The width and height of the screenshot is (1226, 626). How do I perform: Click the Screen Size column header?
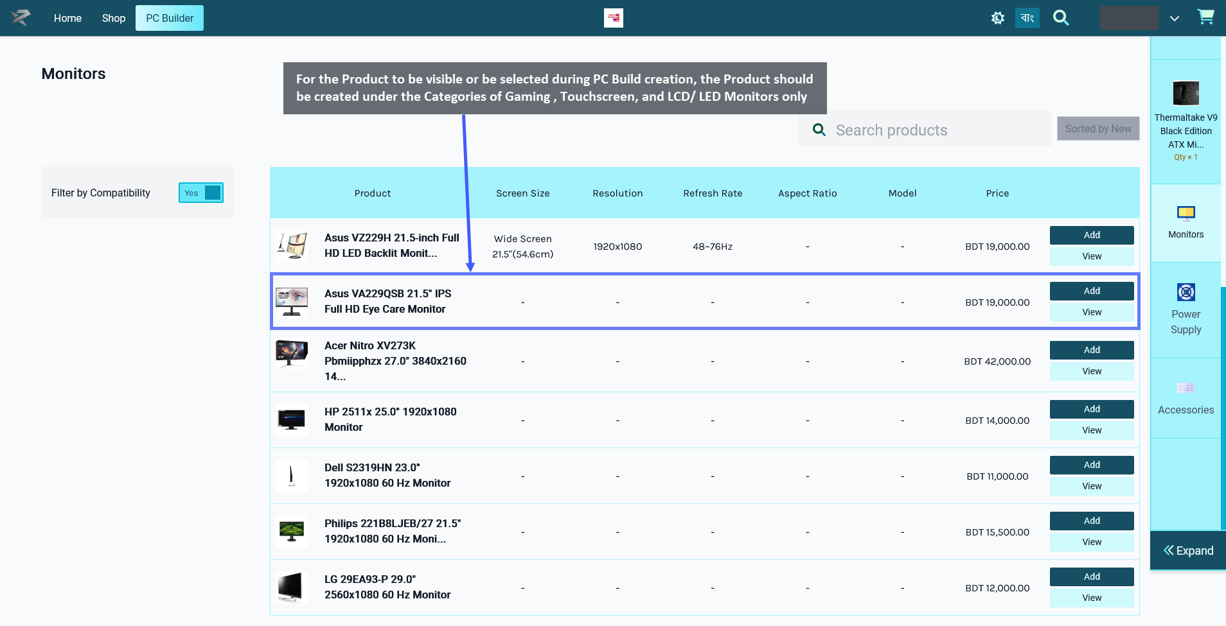pos(522,193)
